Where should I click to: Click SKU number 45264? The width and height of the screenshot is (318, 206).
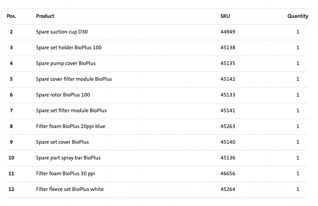(228, 189)
